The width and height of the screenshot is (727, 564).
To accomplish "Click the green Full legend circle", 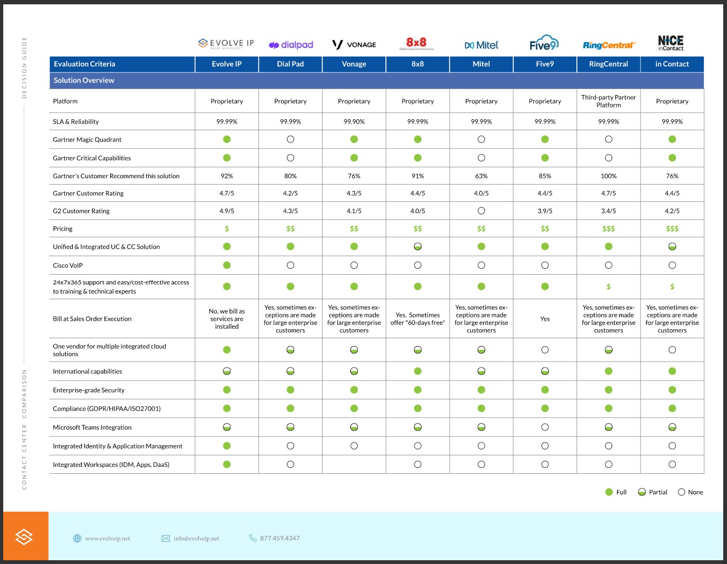I will pos(609,492).
